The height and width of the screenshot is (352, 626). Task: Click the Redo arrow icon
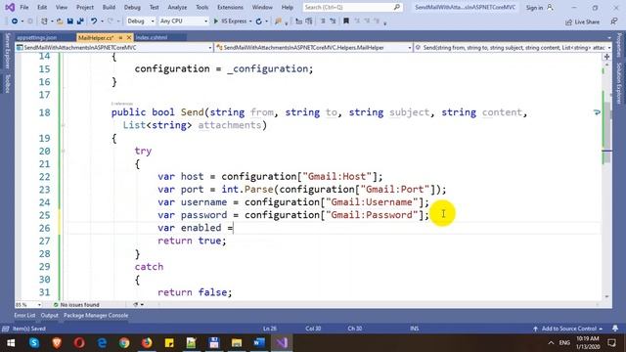click(111, 22)
